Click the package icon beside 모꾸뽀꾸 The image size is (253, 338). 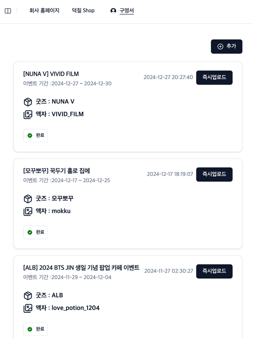[x=28, y=199]
